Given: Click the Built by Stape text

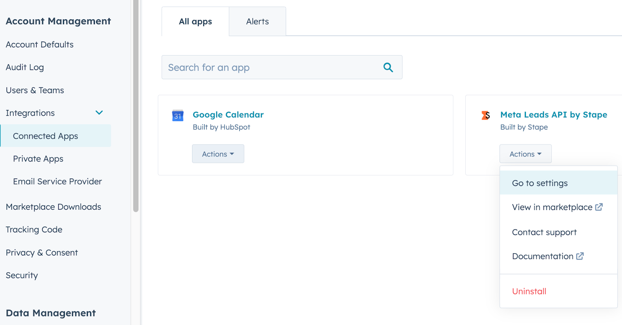Looking at the screenshot, I should point(524,127).
